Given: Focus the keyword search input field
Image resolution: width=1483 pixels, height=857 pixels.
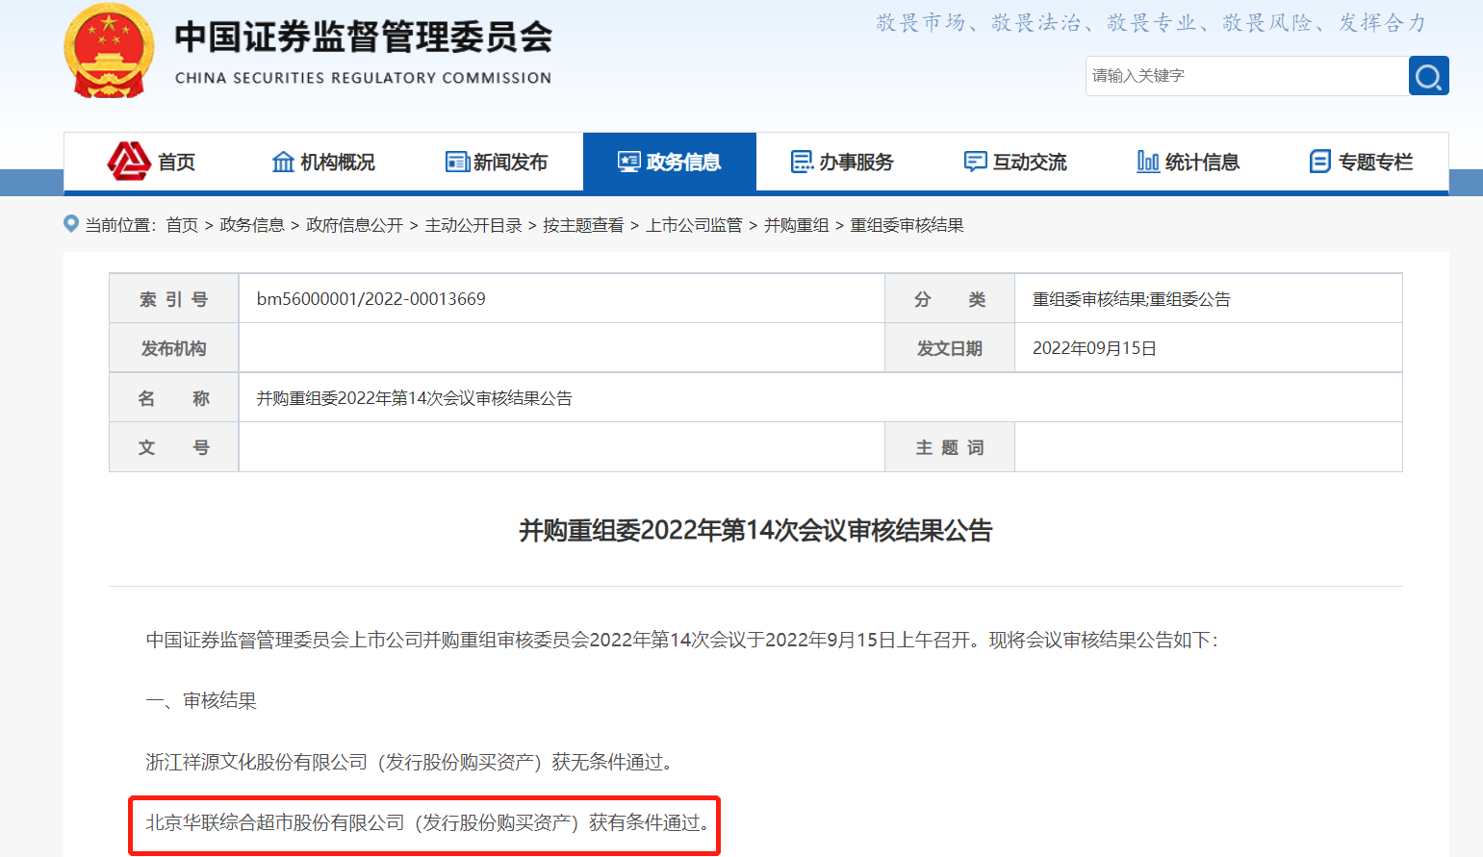Looking at the screenshot, I should pyautogui.click(x=1246, y=76).
